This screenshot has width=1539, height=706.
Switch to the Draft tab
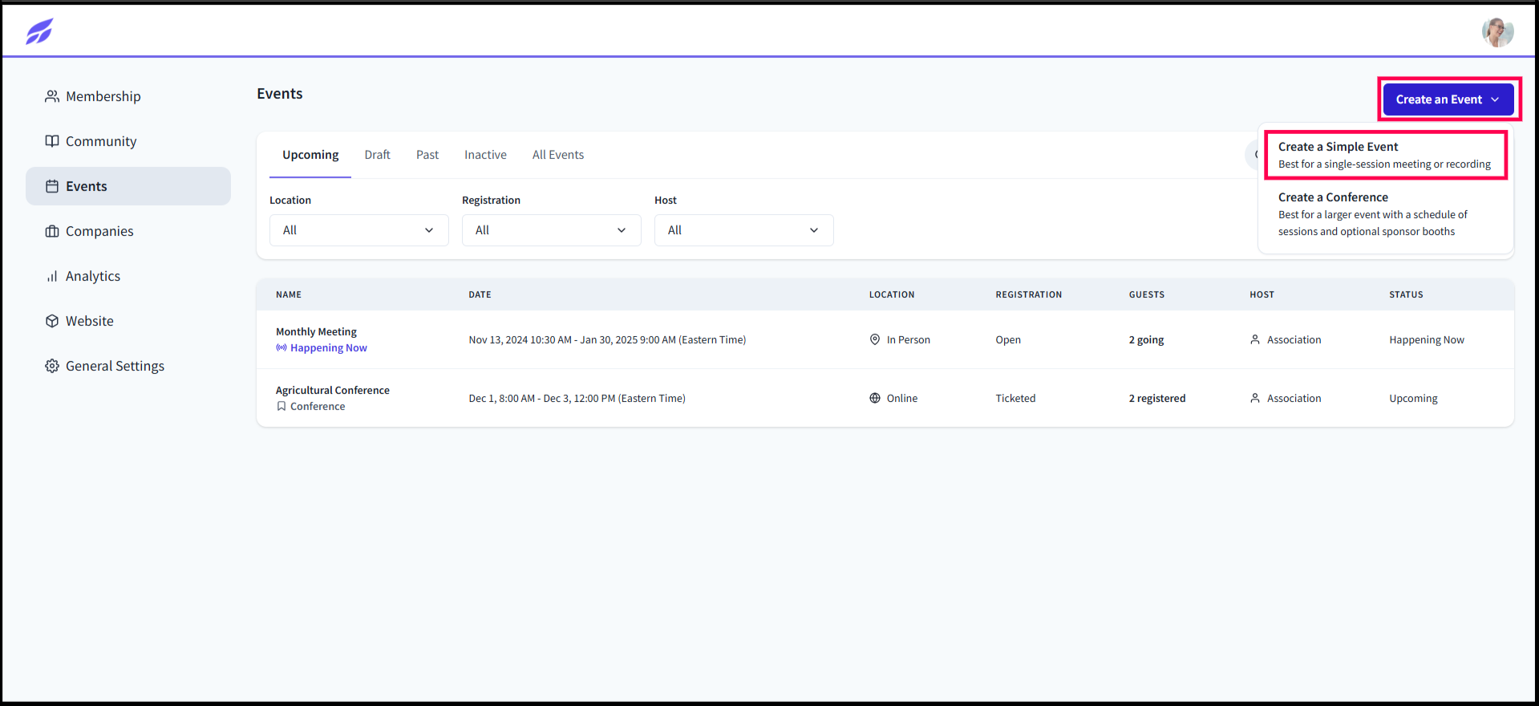[377, 155]
